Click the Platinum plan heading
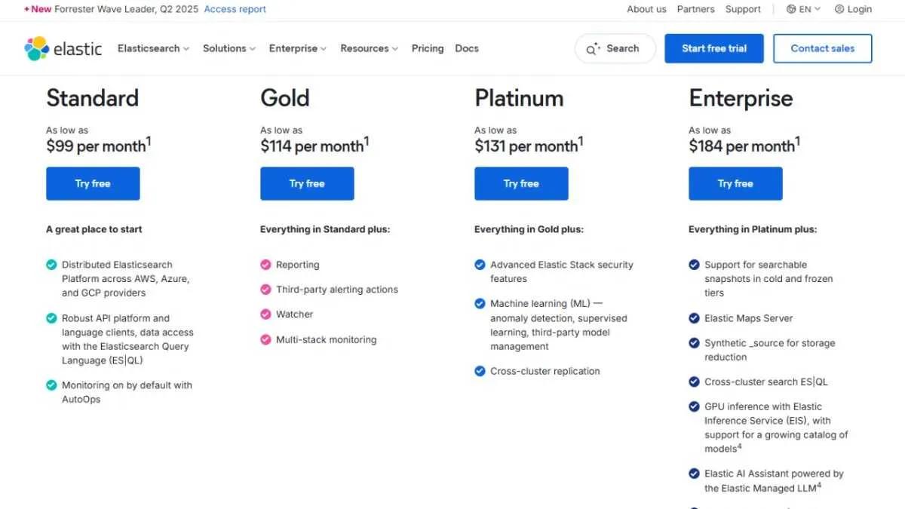This screenshot has height=509, width=905. pos(519,98)
